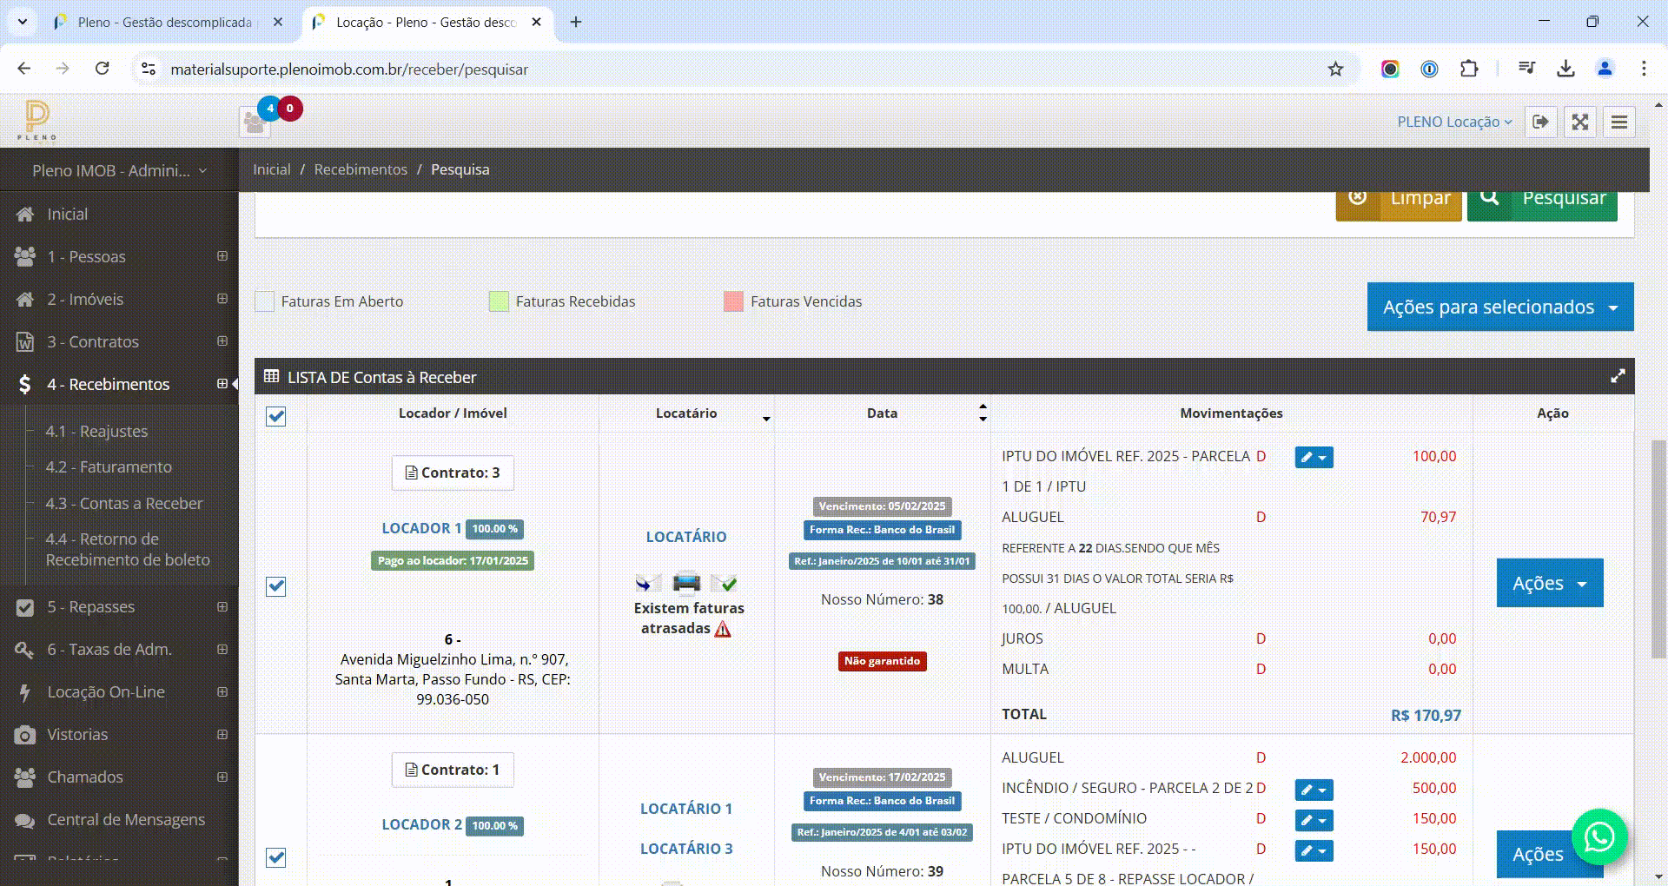
Task: Click edit pencil for IPTU 100,00 entry
Action: (x=1314, y=457)
